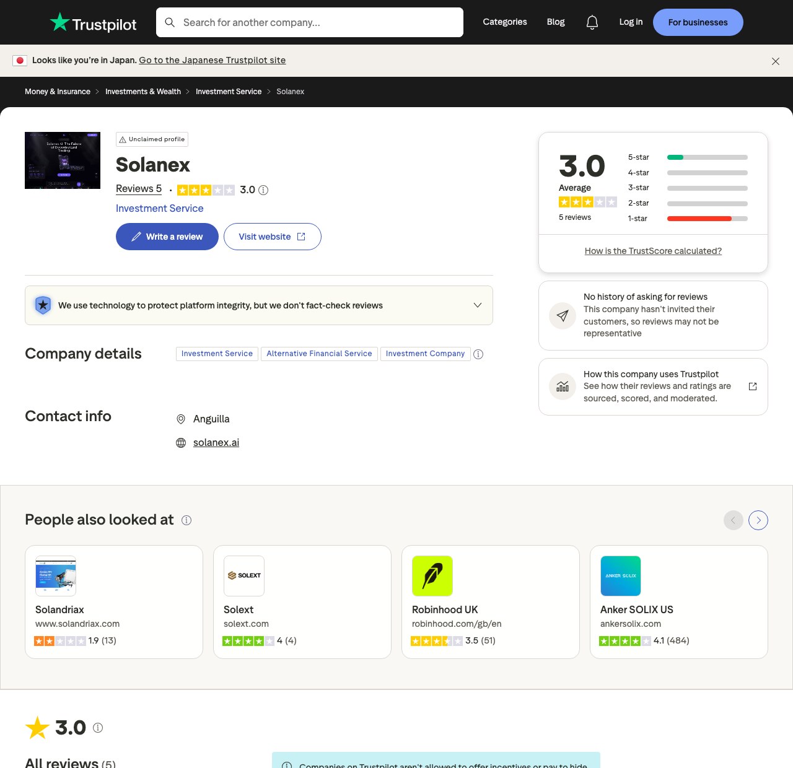Click Anguilla location text
The width and height of the screenshot is (793, 768).
pos(211,419)
